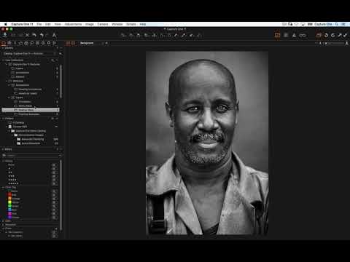Select the Apply Adjustments cursor tool
This screenshot has height=262, width=350.
coord(192,36)
